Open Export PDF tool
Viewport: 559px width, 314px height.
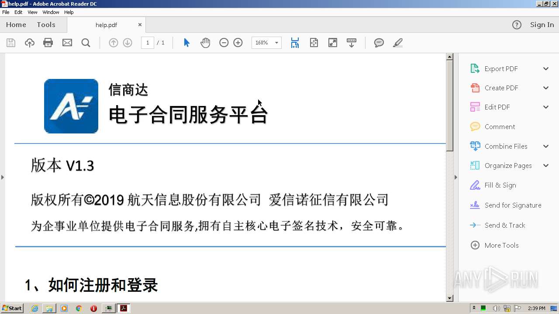click(501, 68)
